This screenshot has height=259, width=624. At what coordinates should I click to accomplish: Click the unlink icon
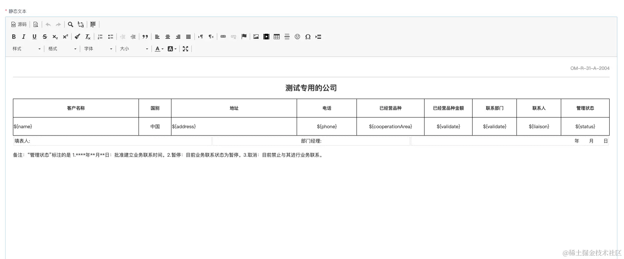[233, 37]
